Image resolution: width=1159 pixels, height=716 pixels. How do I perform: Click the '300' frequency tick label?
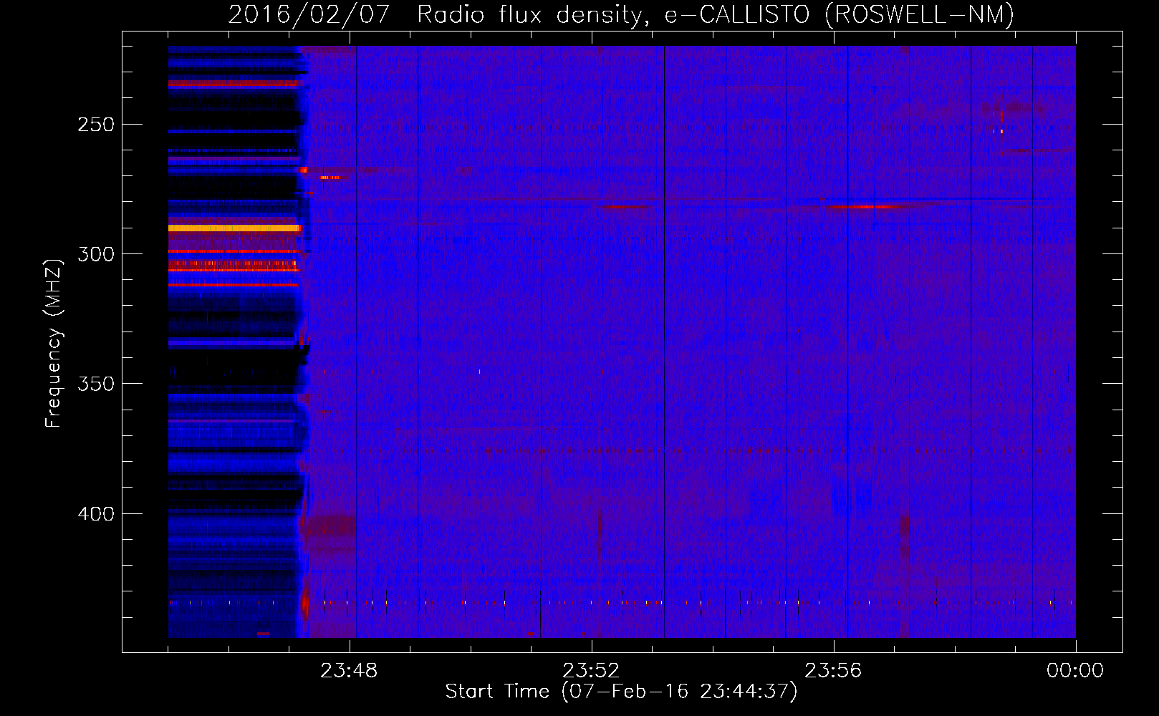pos(96,254)
